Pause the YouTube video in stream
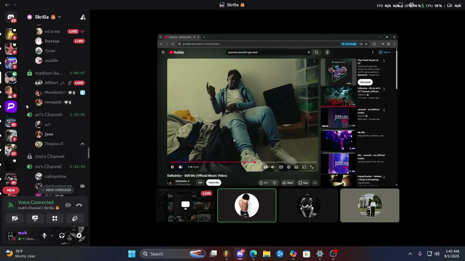This screenshot has width=465, height=261. coord(172,167)
